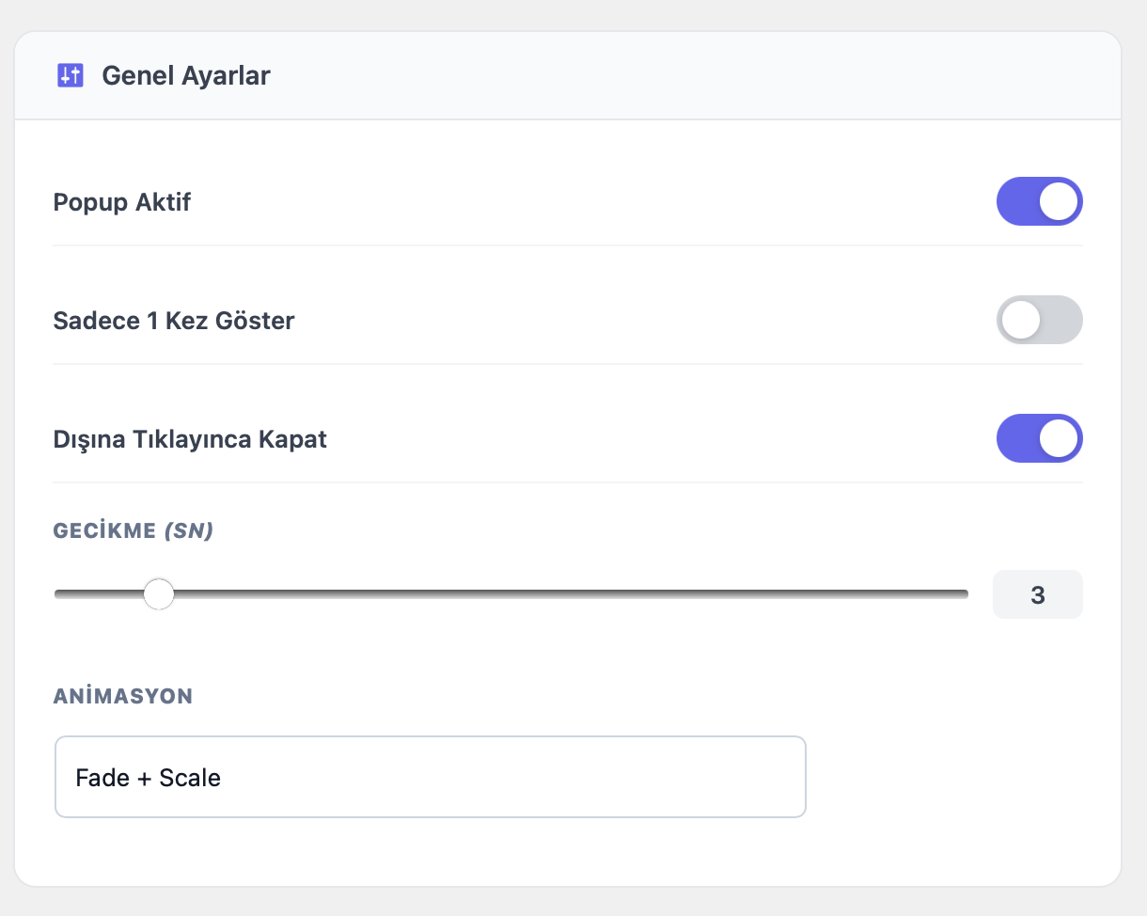The image size is (1147, 916).
Task: Click the Popup Aktif label
Action: [x=122, y=202]
